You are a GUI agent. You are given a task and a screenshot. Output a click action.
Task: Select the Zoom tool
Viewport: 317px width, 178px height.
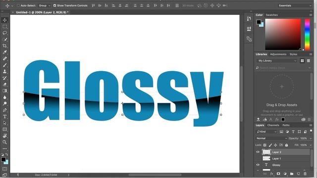coord(4,142)
